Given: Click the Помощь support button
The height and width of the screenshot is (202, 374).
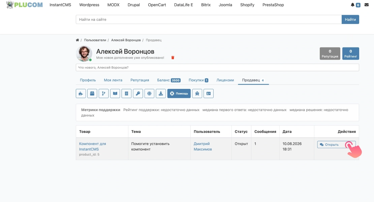Looking at the screenshot, I should pos(179,93).
